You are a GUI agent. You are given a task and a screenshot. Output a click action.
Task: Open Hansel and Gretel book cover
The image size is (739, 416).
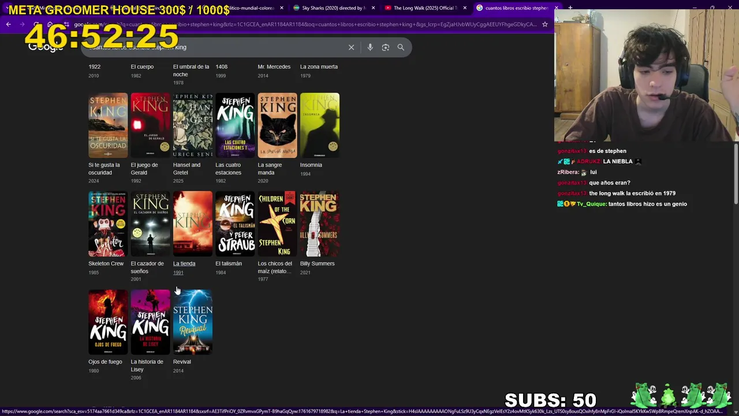[x=193, y=125]
